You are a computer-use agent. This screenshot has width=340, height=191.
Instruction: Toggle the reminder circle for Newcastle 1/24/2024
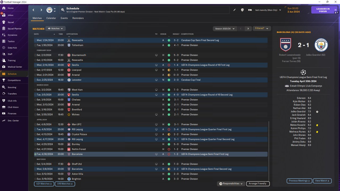(35, 40)
